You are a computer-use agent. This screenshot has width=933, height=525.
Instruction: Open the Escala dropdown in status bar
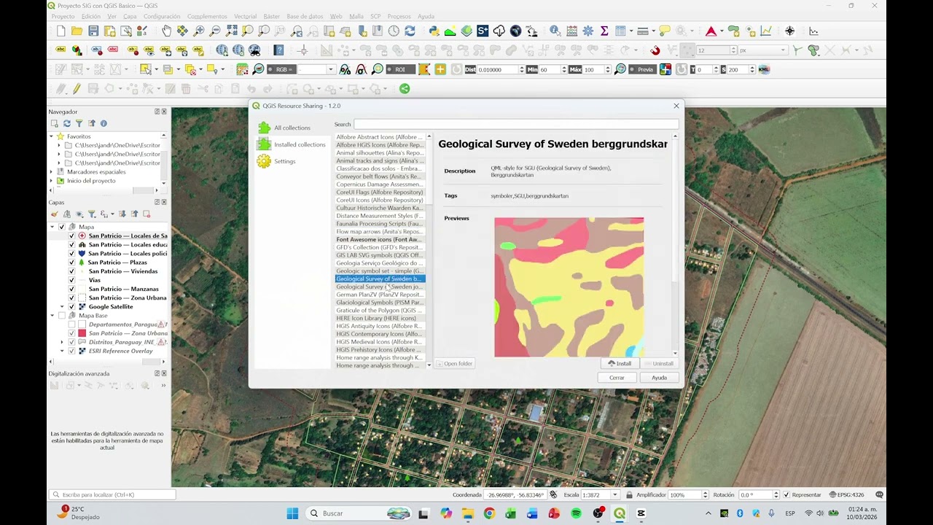point(614,495)
